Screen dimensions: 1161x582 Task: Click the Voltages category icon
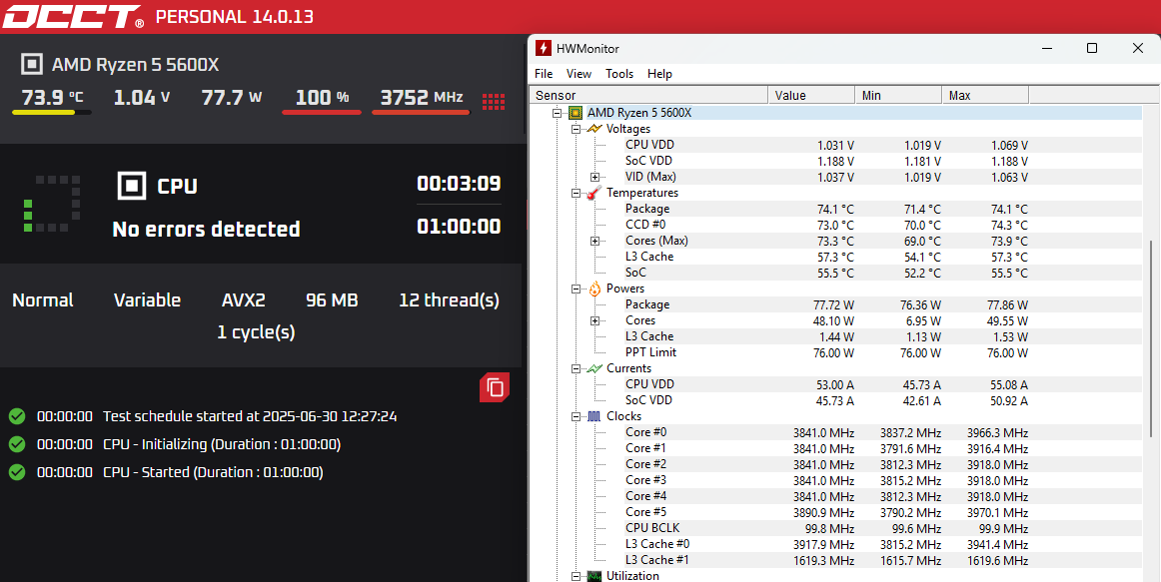593,129
